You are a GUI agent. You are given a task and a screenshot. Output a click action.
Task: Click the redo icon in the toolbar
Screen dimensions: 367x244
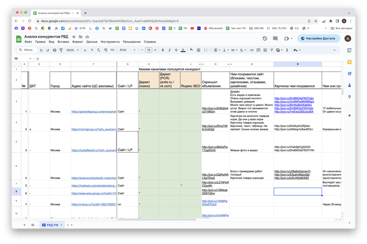click(x=48, y=50)
